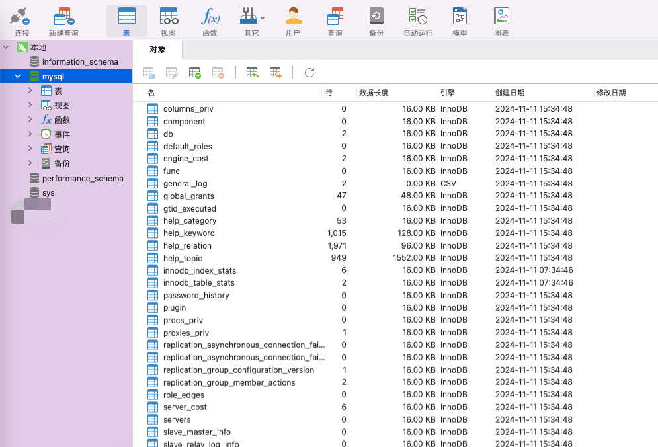Open the 函数 functions toolbar item

click(x=210, y=21)
